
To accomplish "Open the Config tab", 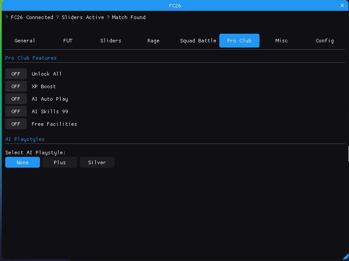I will point(325,41).
